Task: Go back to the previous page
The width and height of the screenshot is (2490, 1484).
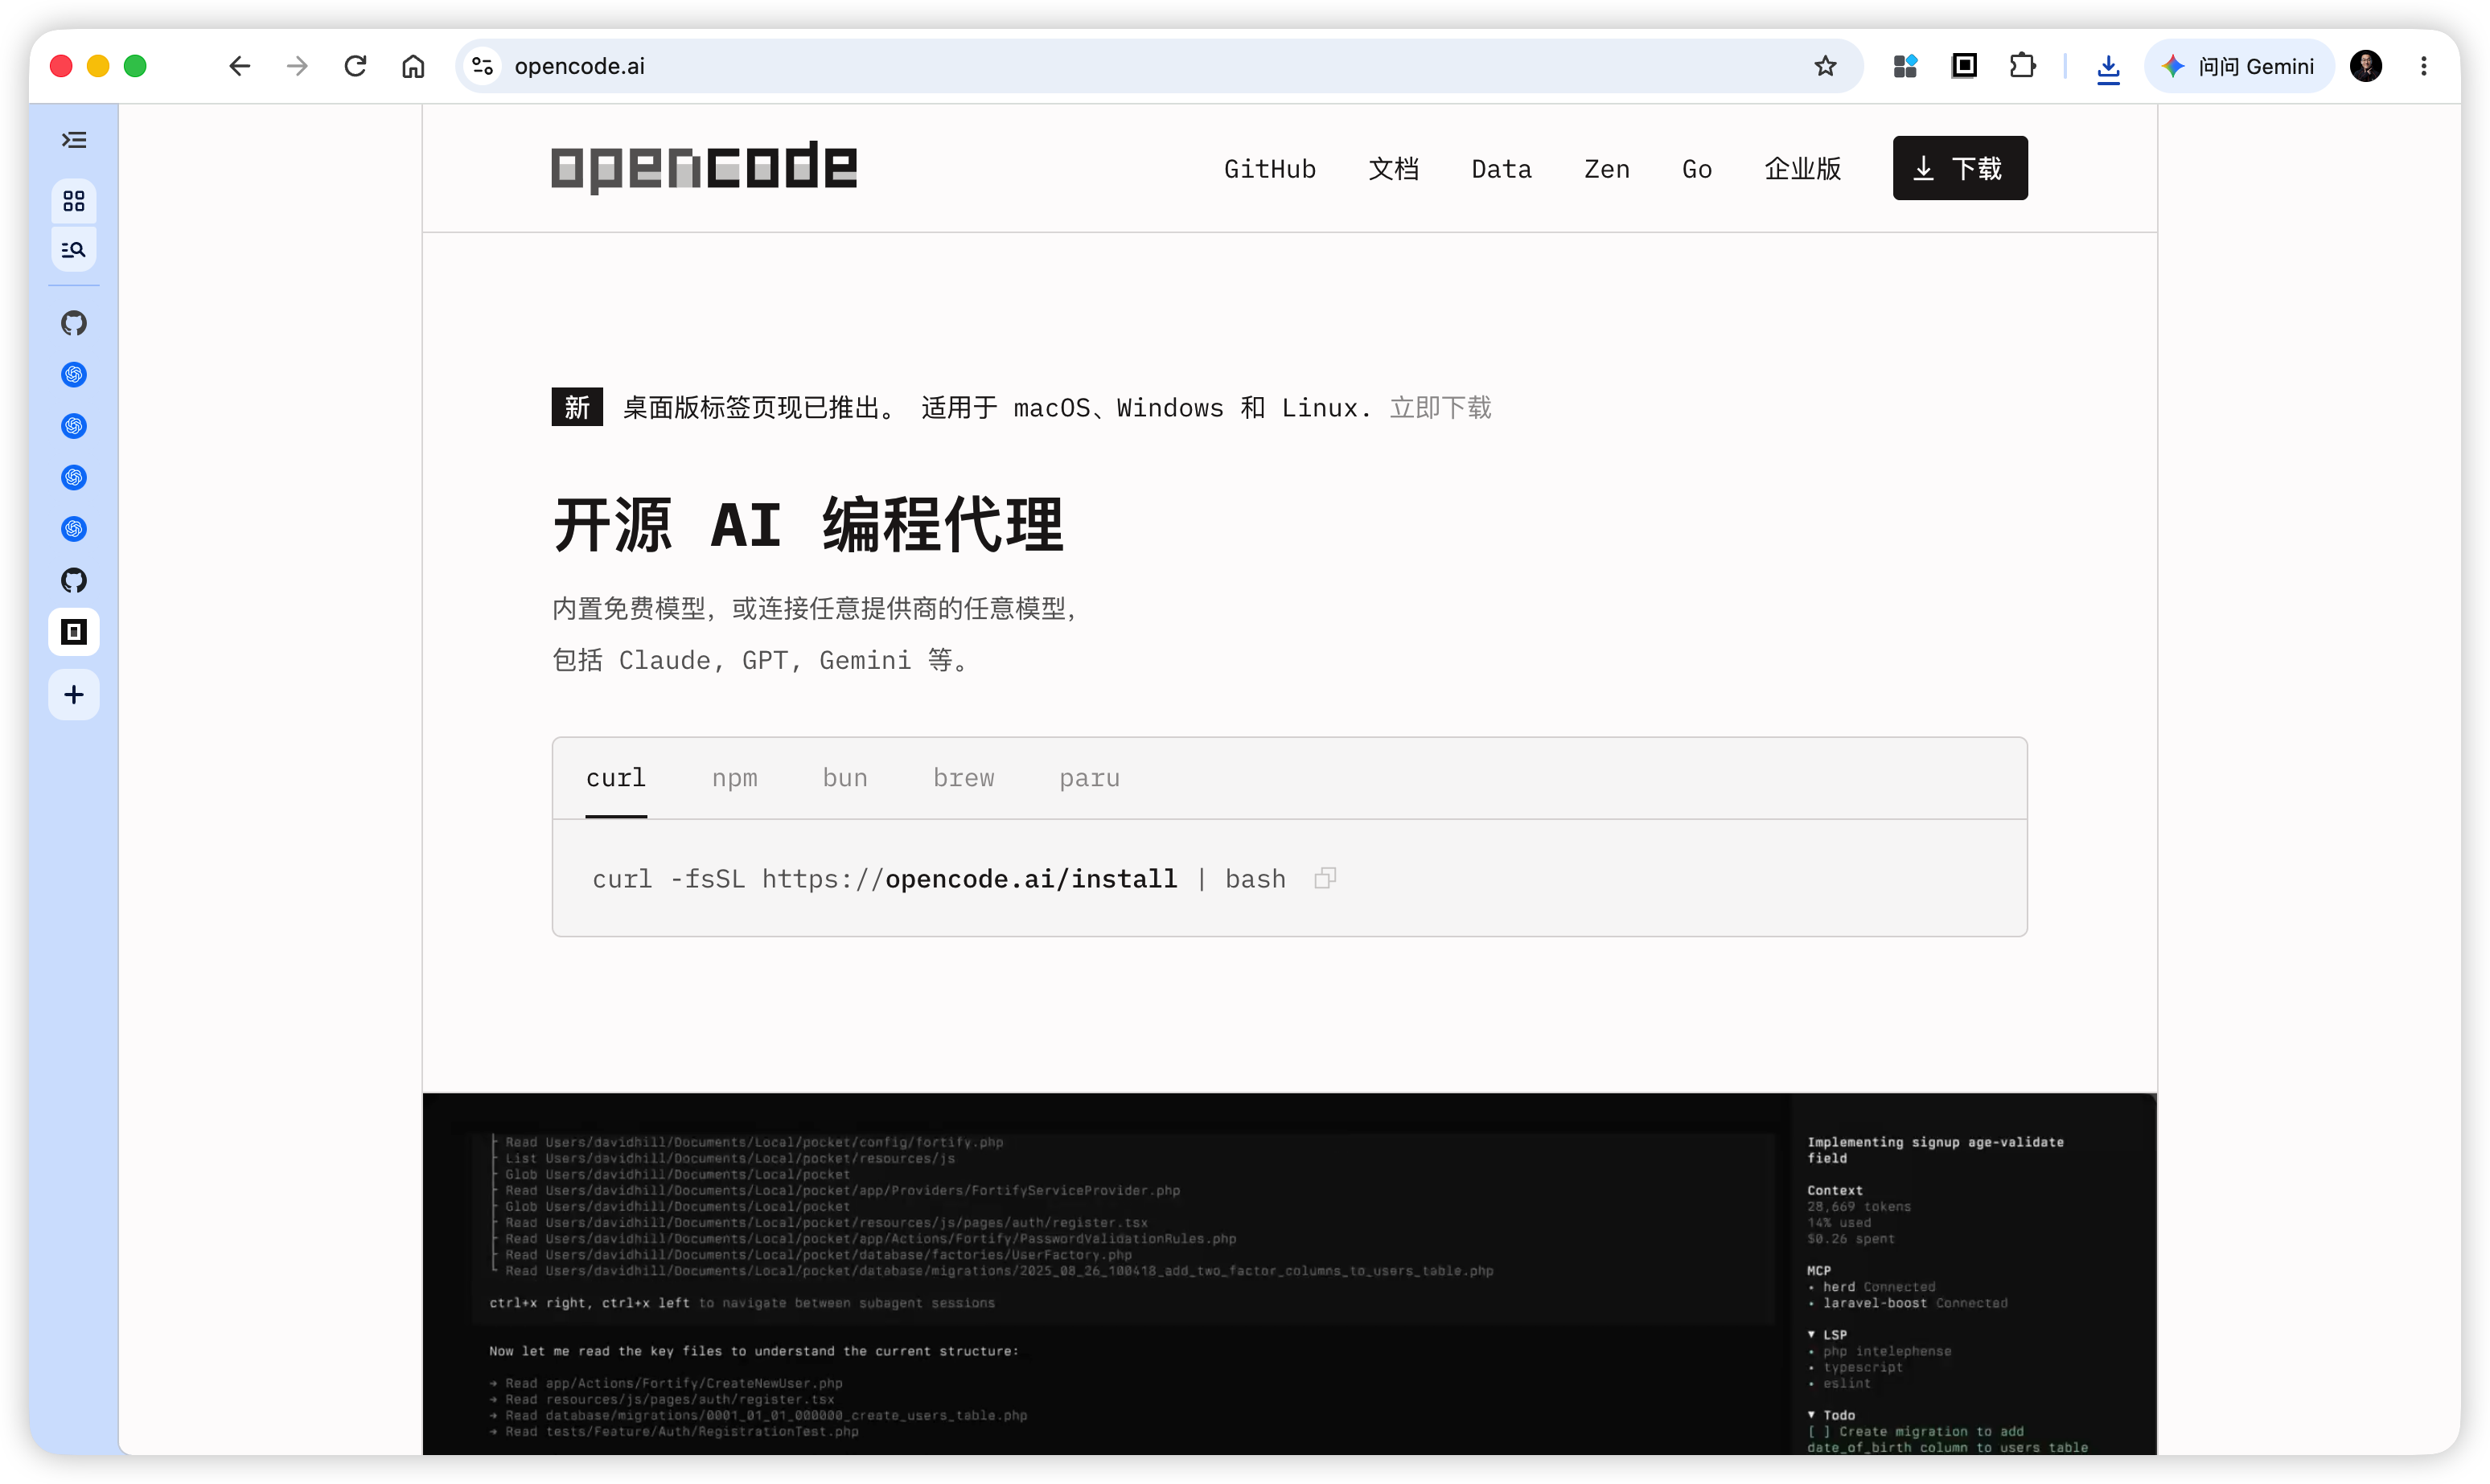Action: coord(239,66)
